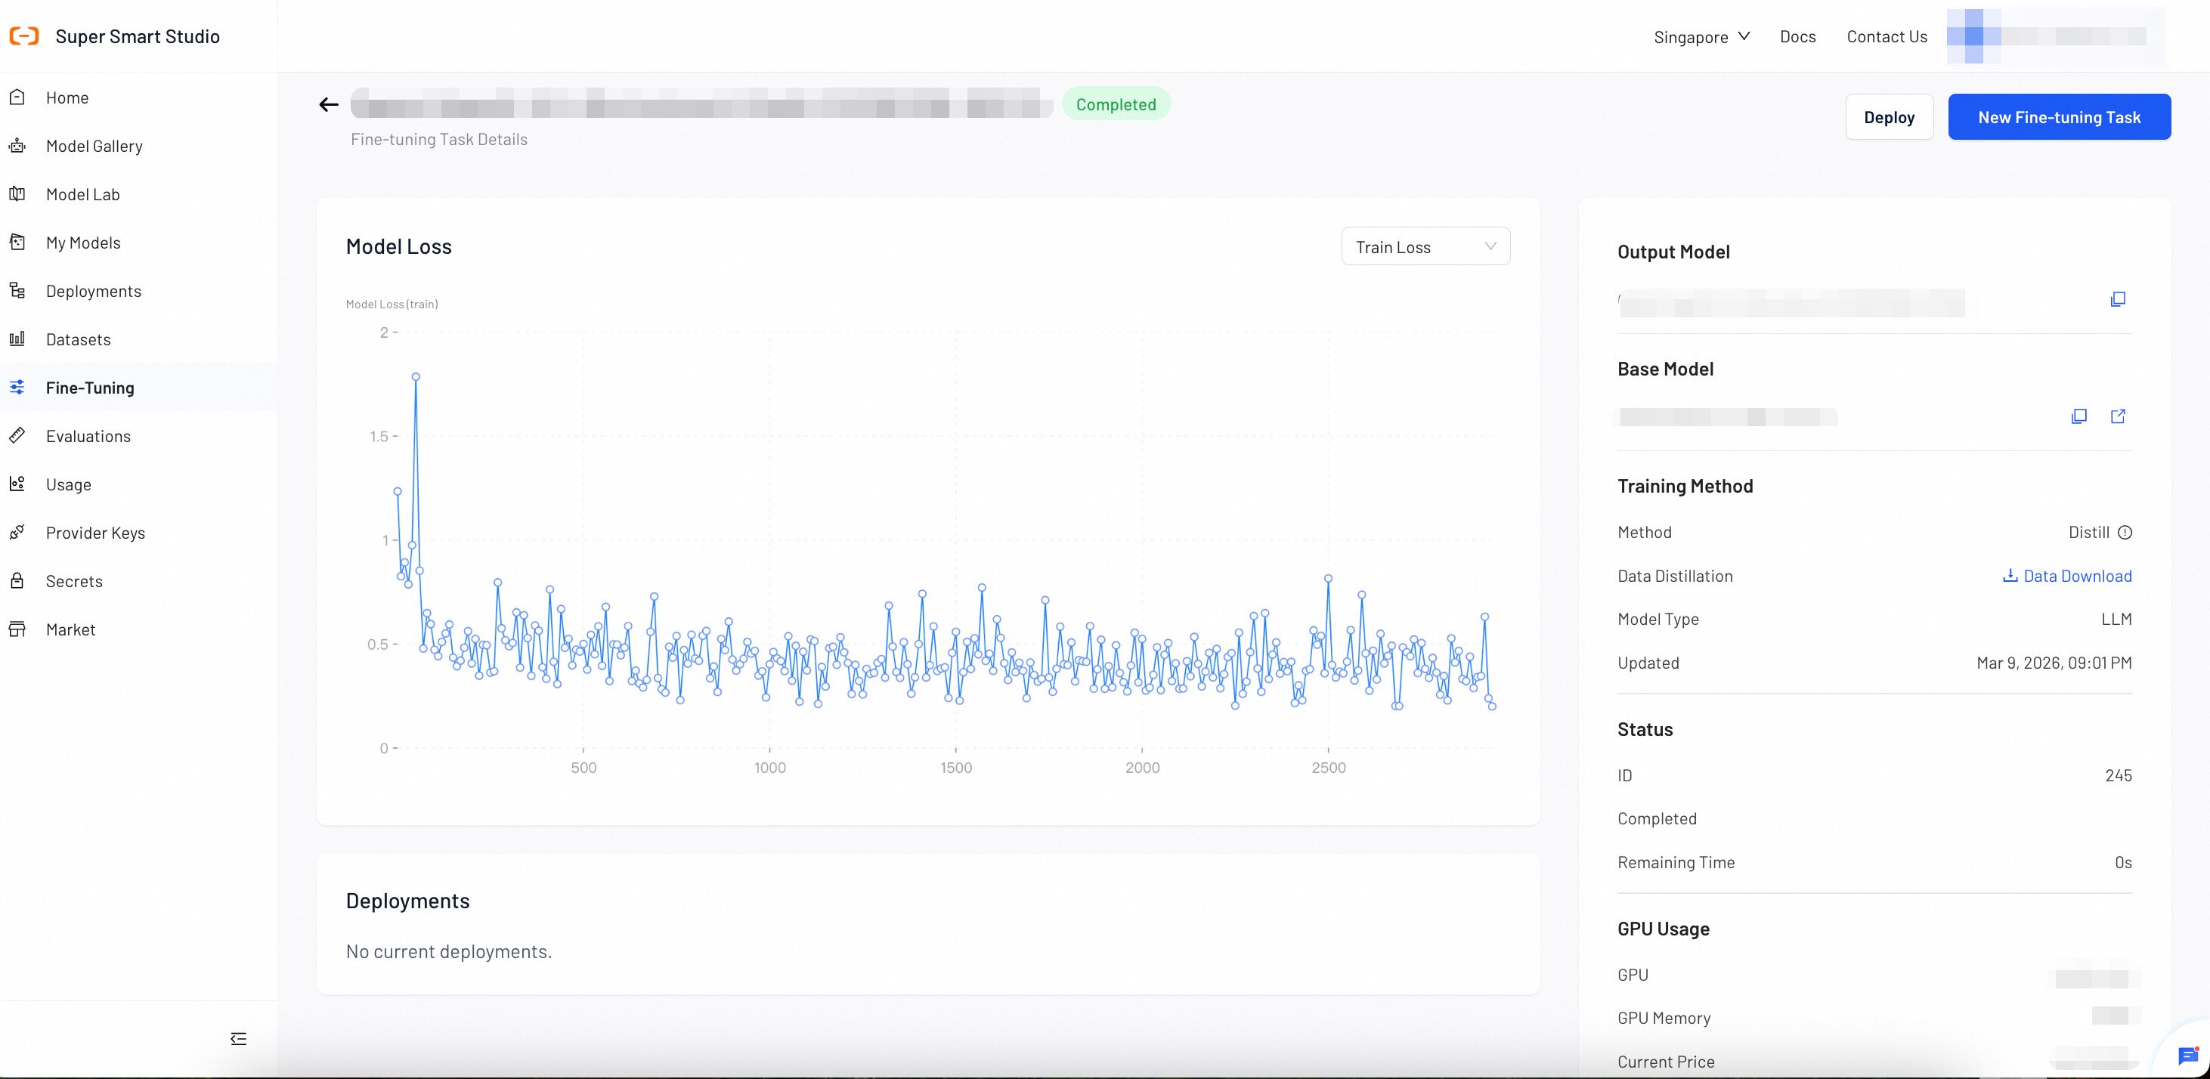
Task: Start a New Fine-tuning Task
Action: click(x=2059, y=116)
